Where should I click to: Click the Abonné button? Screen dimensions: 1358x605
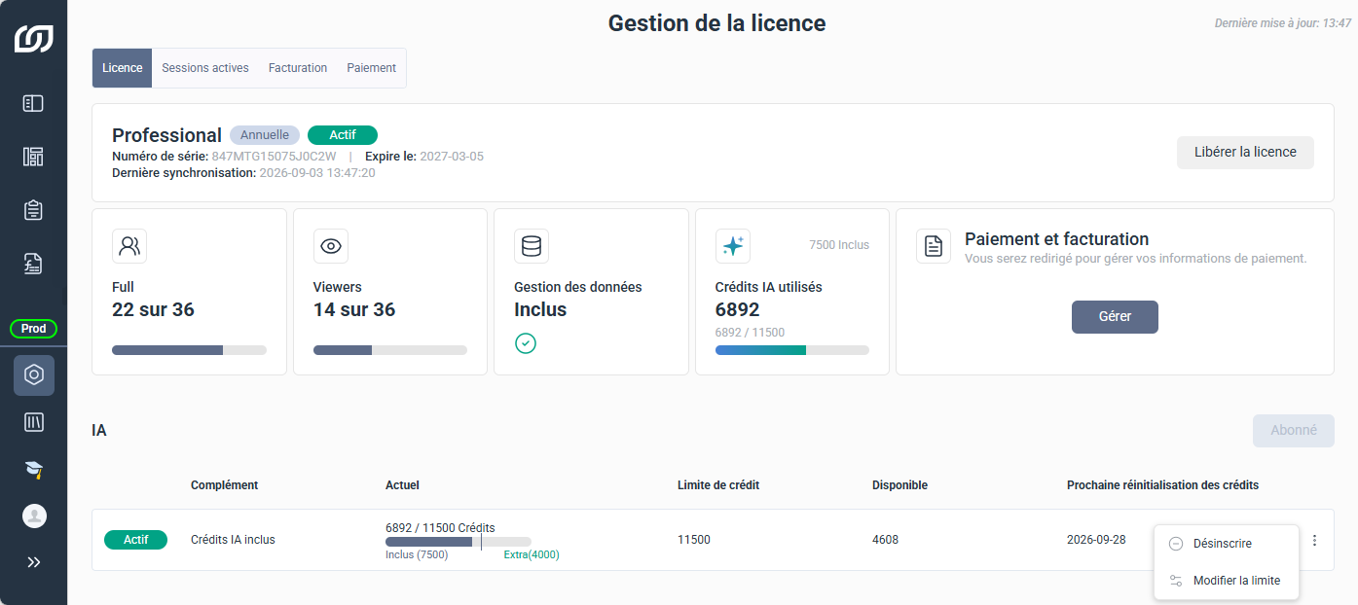(1293, 430)
